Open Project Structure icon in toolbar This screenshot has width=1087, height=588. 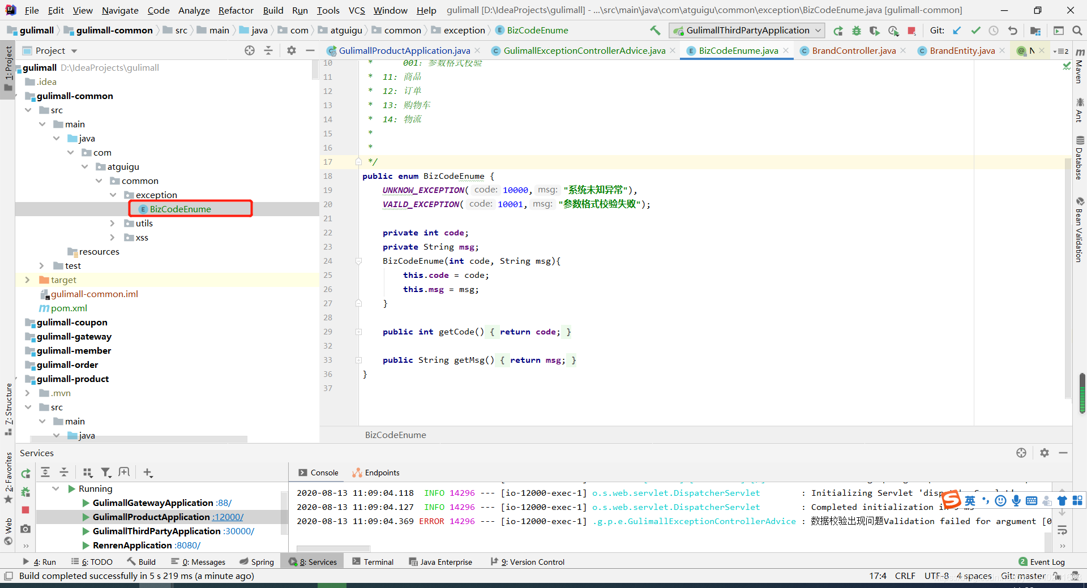point(1035,31)
